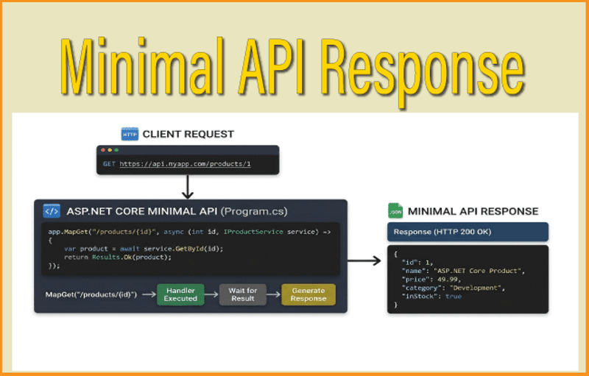Click the MapGet("/products/{id}") flow label
589x376 pixels.
pyautogui.click(x=91, y=294)
